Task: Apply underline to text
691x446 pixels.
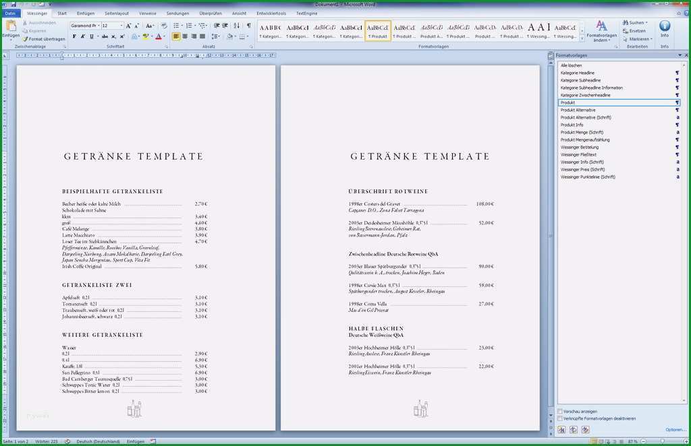Action: click(91, 36)
